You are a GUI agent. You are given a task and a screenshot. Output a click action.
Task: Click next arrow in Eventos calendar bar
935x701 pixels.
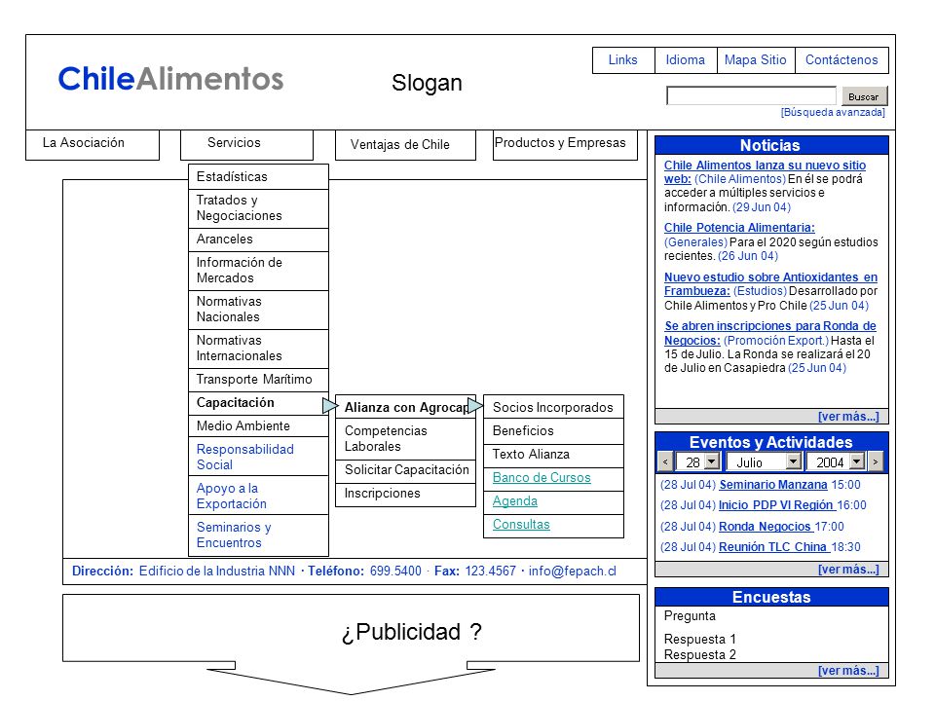[876, 461]
